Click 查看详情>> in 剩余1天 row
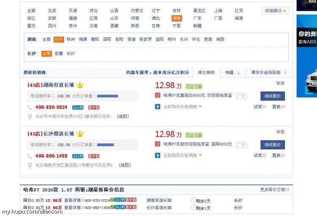The width and height of the screenshot is (317, 216). (74, 208)
